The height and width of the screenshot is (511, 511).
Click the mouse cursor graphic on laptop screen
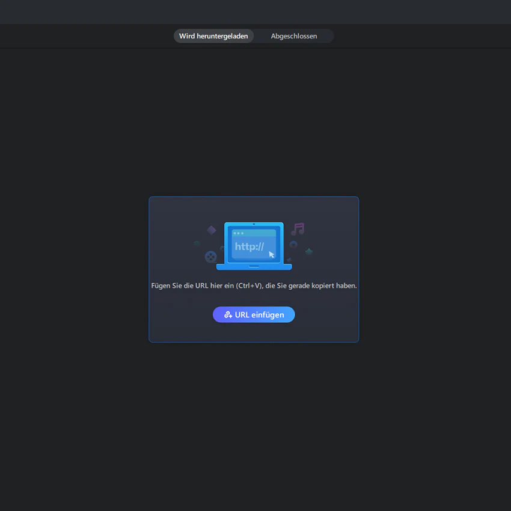pyautogui.click(x=272, y=254)
